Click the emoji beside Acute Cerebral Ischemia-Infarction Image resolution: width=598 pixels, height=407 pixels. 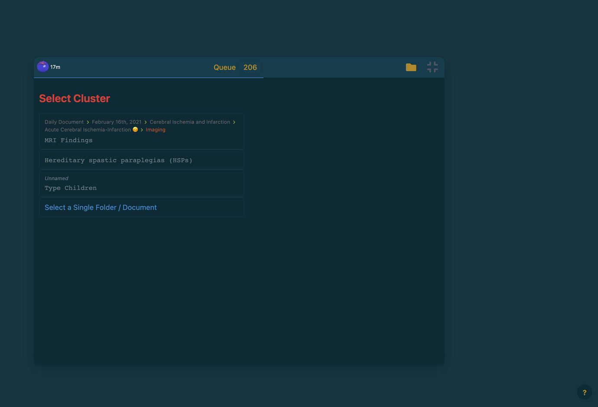pyautogui.click(x=135, y=129)
